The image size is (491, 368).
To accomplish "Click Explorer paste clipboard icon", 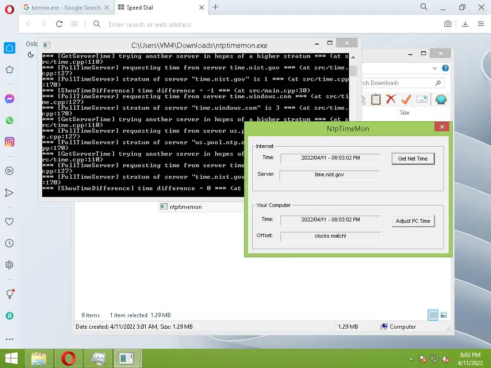I will (x=376, y=100).
